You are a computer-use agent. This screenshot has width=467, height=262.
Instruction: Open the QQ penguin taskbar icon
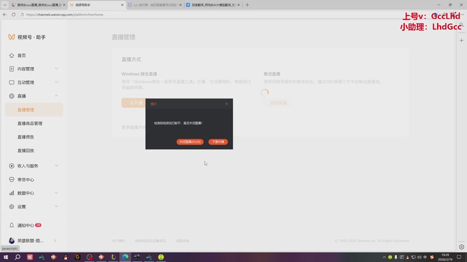[65, 257]
